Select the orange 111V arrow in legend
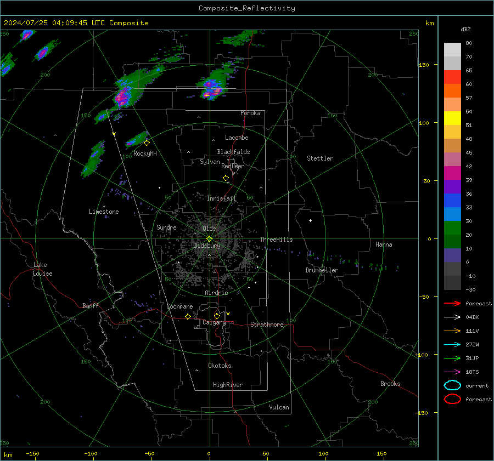Screen dimensions: 494x461 pos(452,331)
